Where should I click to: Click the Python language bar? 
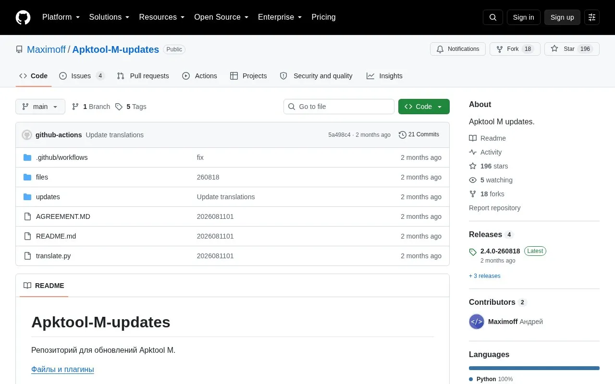point(534,368)
